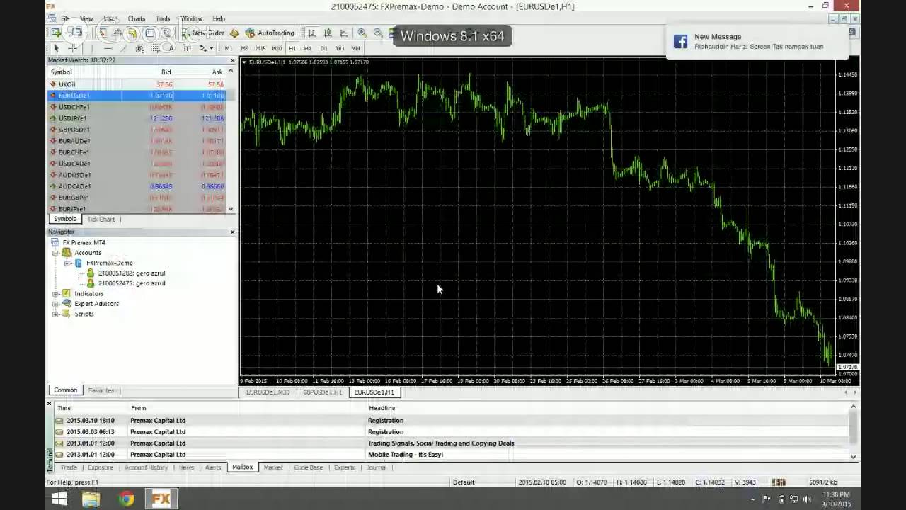Open the Window menu
Image resolution: width=906 pixels, height=510 pixels.
[191, 18]
